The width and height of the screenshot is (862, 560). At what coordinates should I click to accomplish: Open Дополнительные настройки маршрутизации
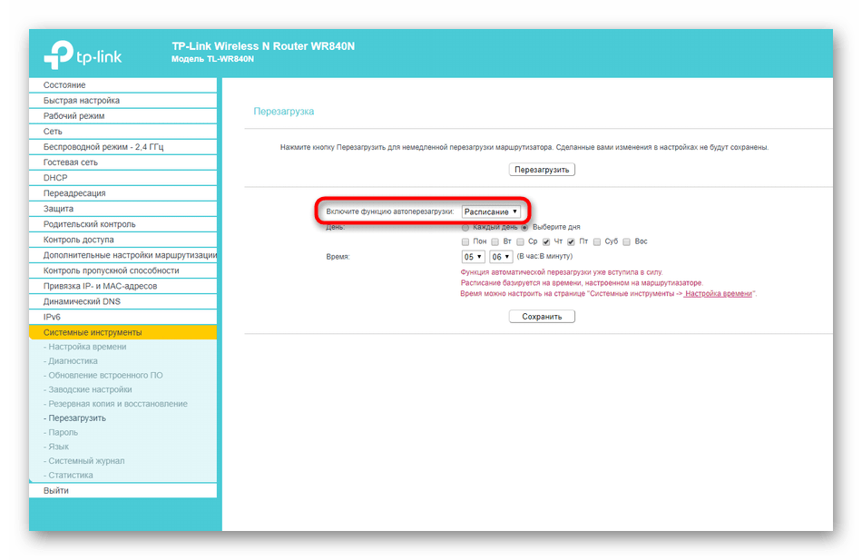[x=123, y=255]
